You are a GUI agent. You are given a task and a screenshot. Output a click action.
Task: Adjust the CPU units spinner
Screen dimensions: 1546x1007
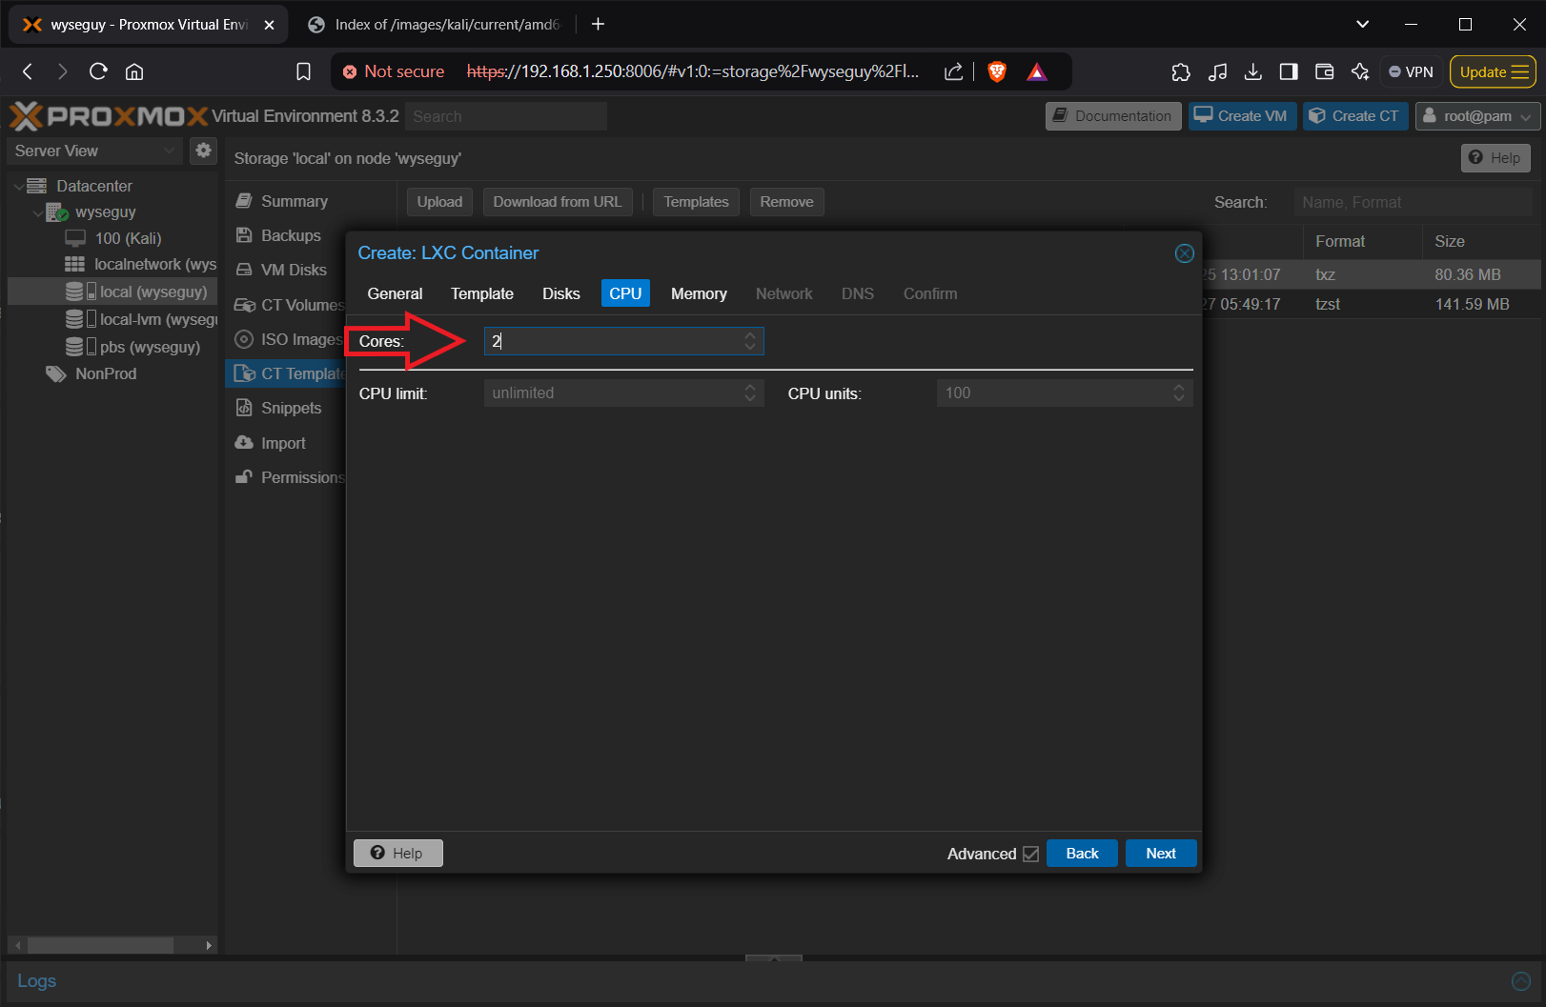point(1179,393)
